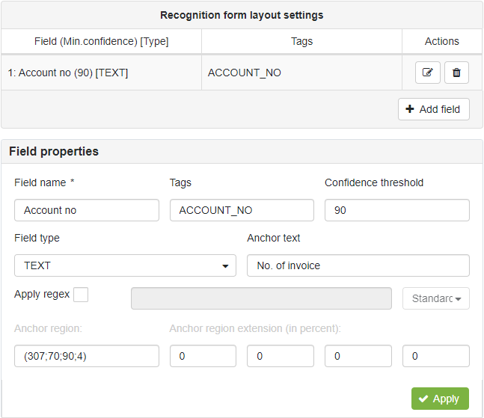Expand the Standard regex dropdown
This screenshot has width=484, height=418.
436,298
